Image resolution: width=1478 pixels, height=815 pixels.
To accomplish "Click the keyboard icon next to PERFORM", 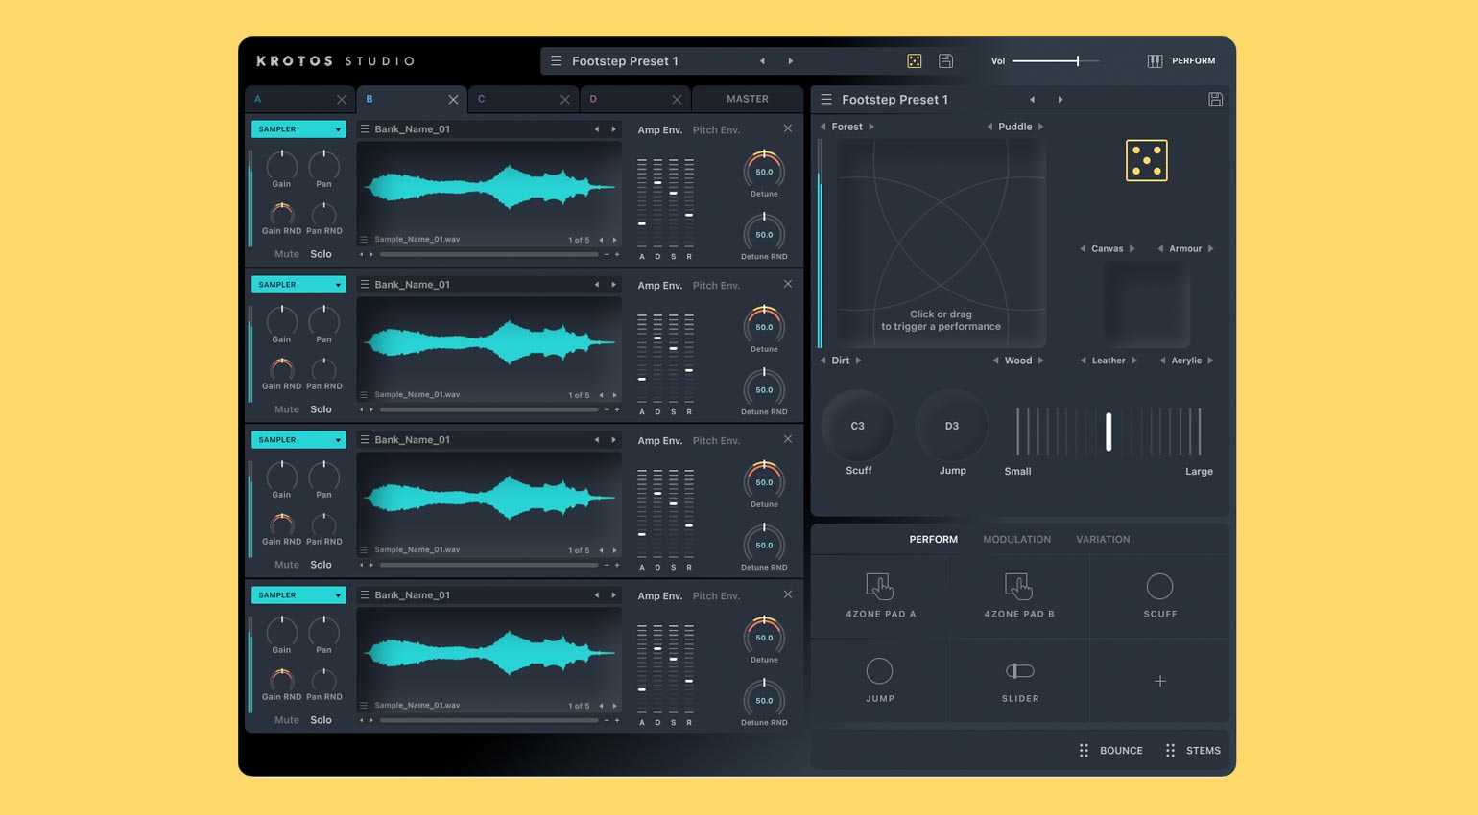I will point(1155,61).
